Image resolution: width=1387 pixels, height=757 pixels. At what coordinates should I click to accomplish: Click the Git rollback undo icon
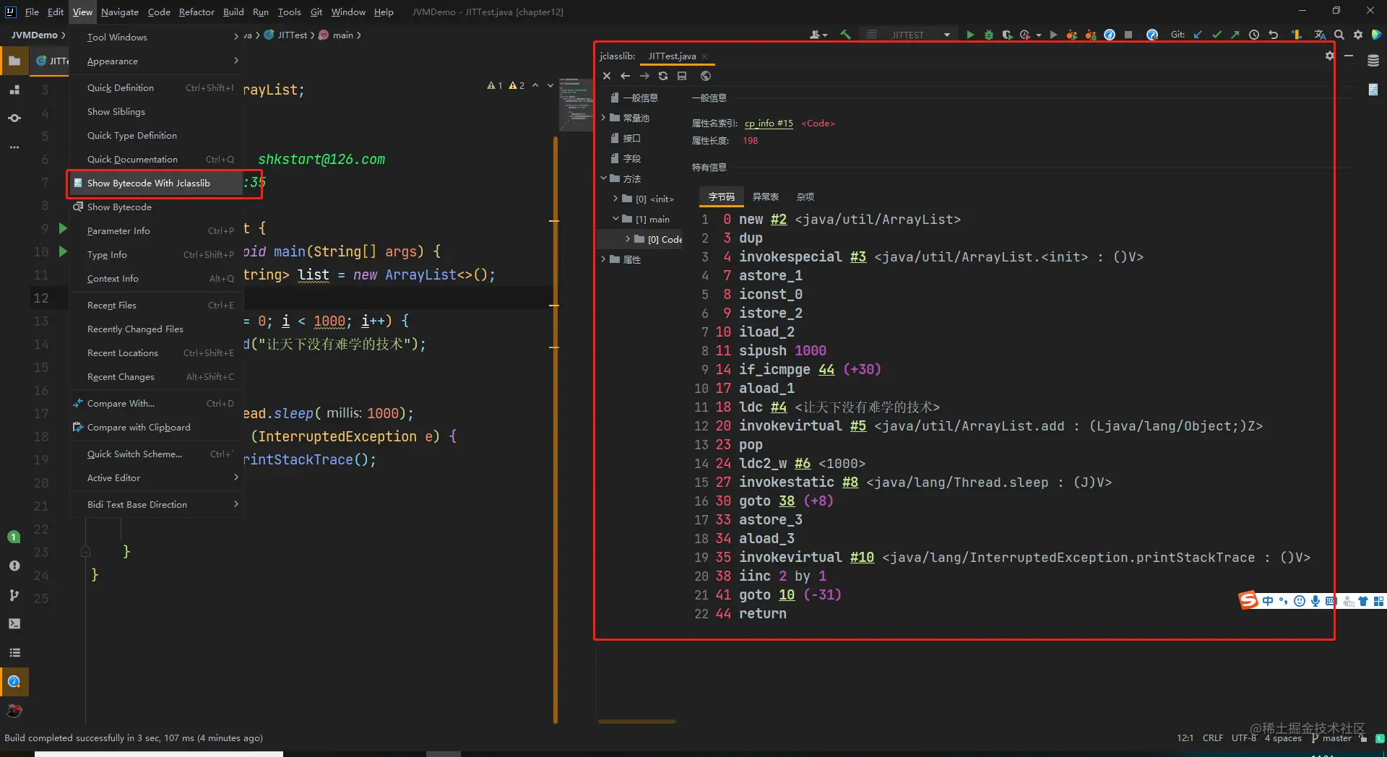[1273, 35]
